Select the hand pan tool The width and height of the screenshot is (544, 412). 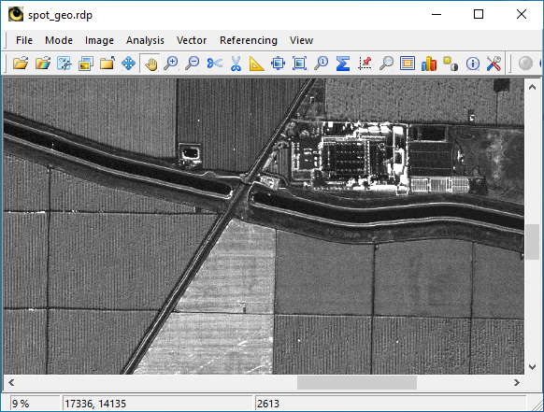click(150, 64)
